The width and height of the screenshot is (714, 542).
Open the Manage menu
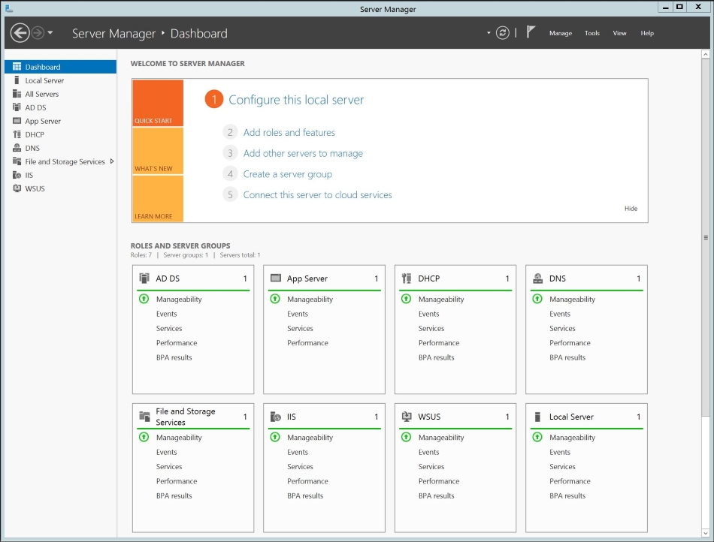tap(560, 33)
